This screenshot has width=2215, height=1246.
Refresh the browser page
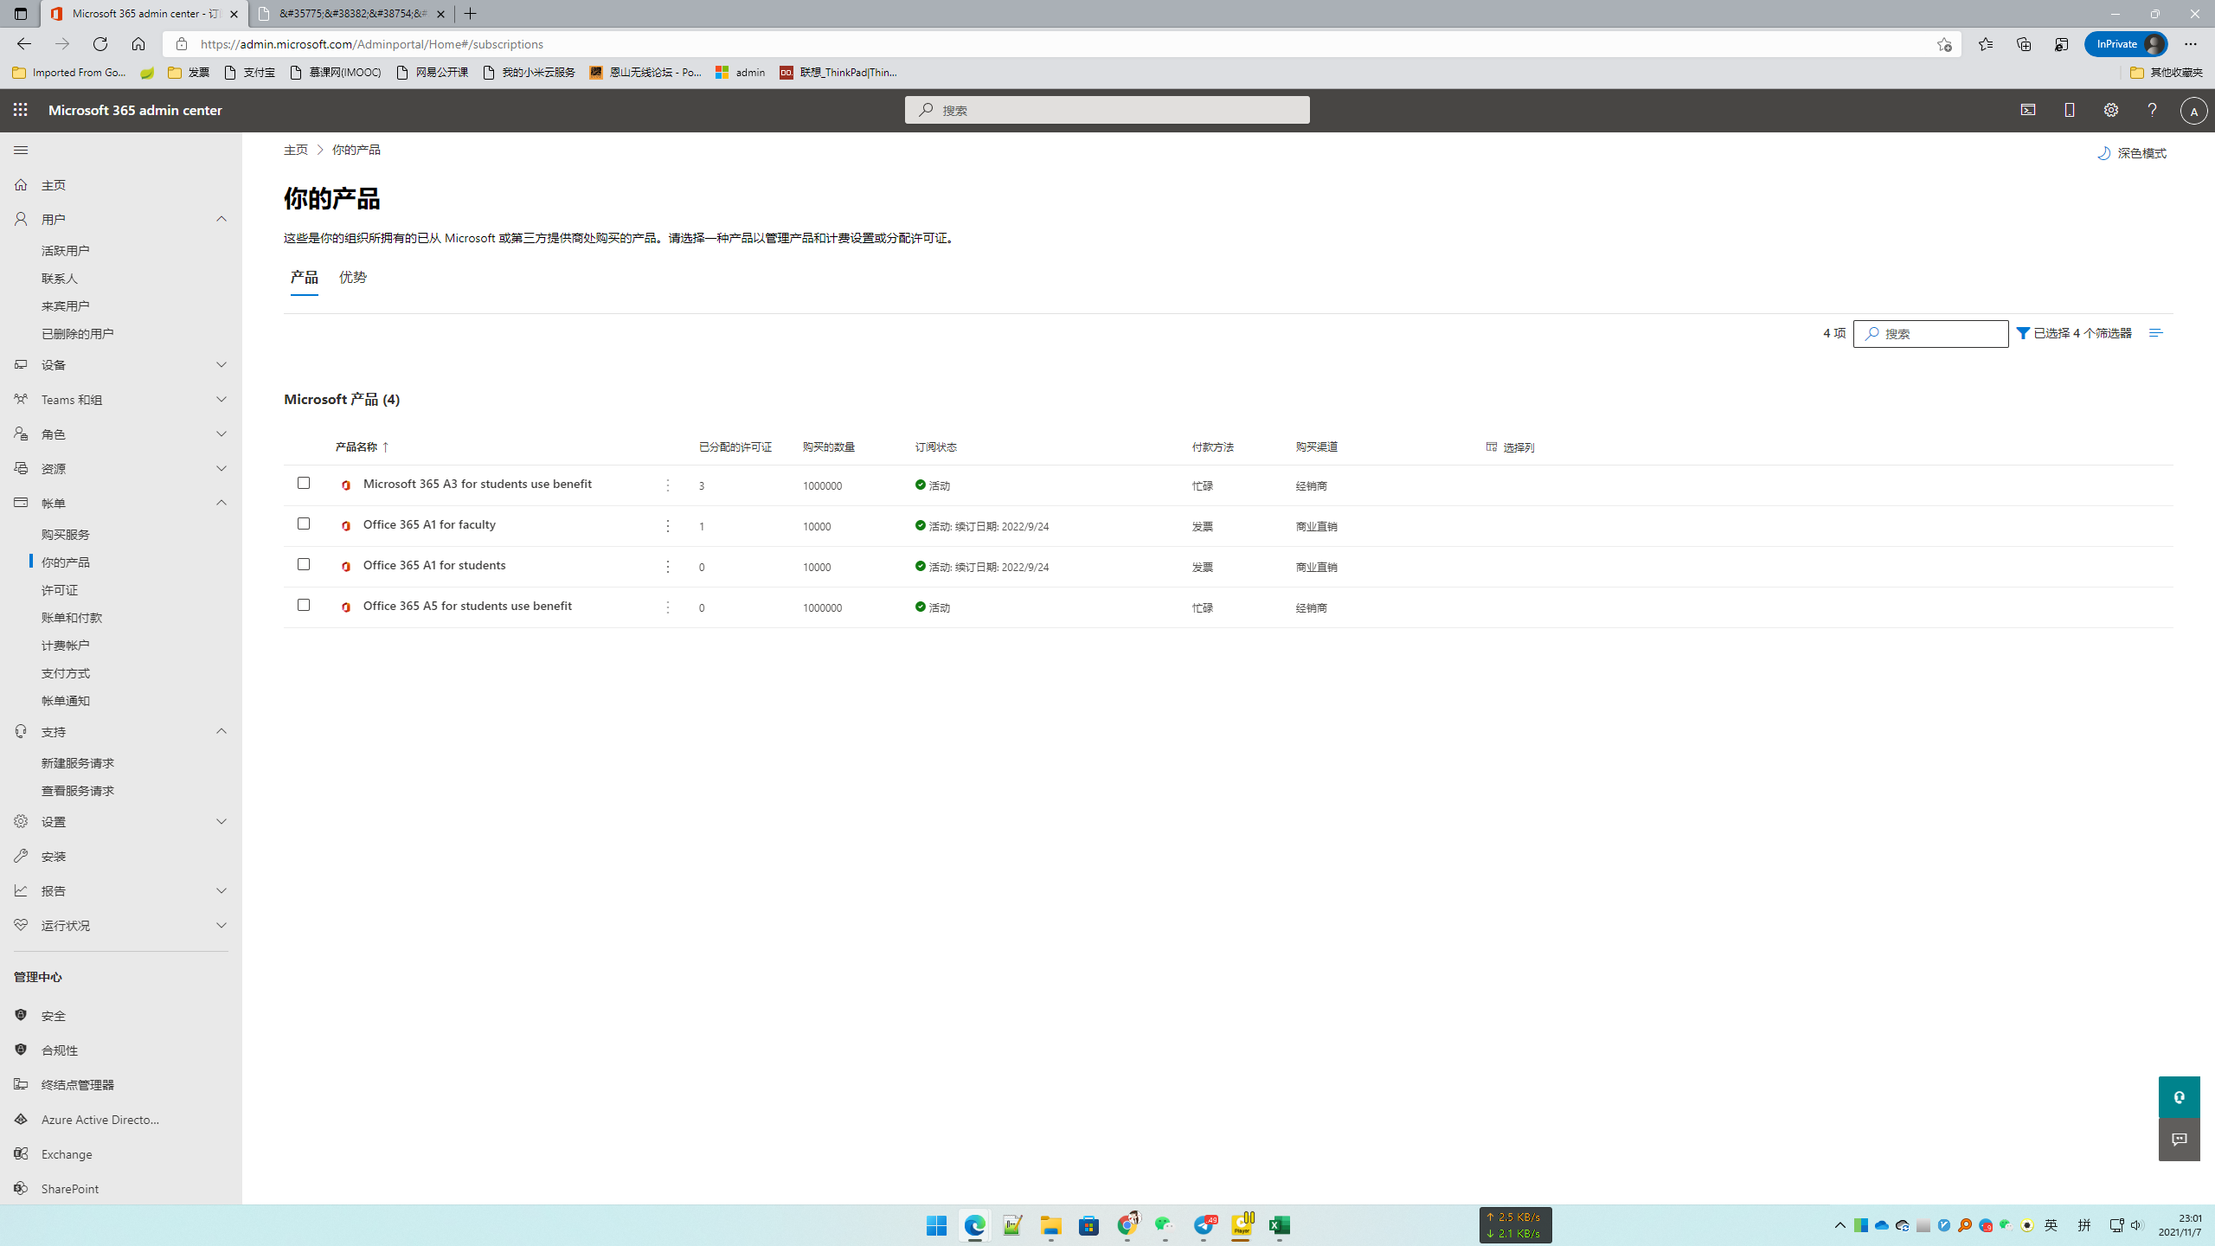(x=100, y=44)
